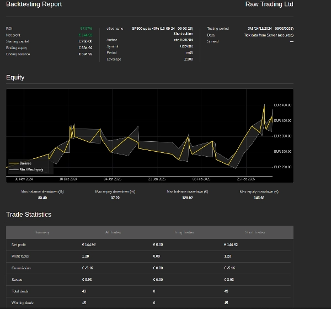
Task: Click the Raw Trading Ltd broker name
Action: point(269,4)
